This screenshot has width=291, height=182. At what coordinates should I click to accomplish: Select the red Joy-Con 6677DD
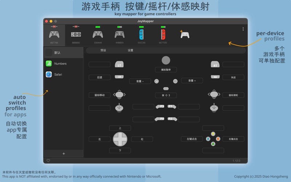pos(163,35)
